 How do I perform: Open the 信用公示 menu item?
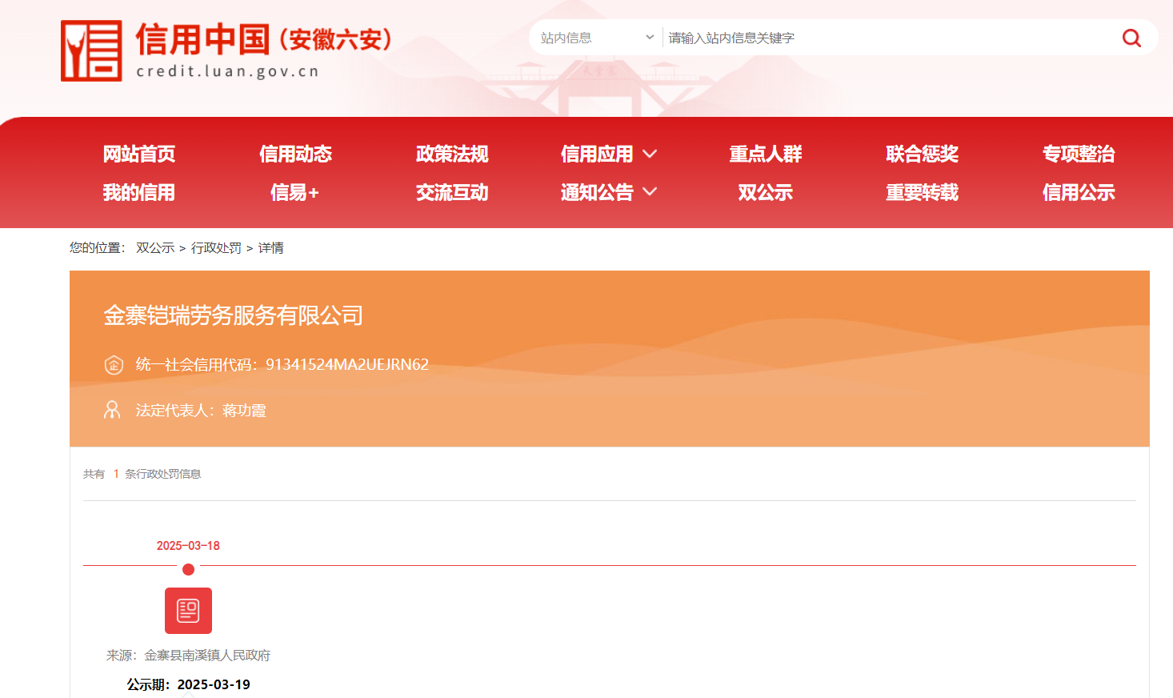(x=1079, y=192)
